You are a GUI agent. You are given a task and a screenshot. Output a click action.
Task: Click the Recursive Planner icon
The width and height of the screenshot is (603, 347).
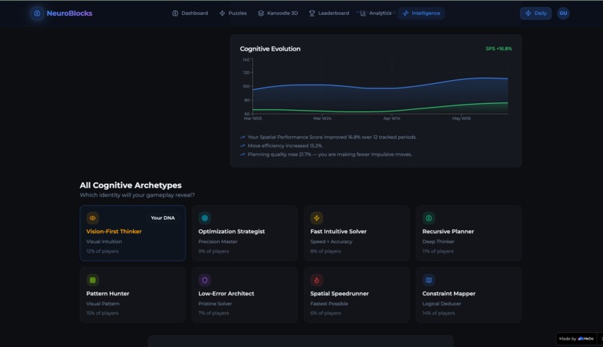pos(429,218)
